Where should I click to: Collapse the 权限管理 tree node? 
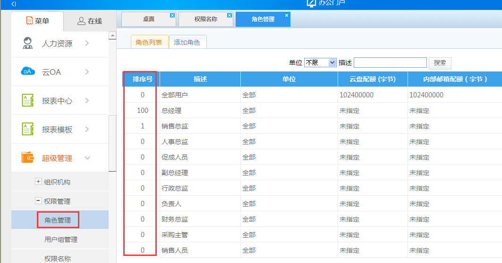pos(38,200)
